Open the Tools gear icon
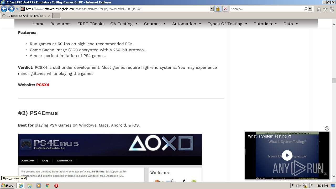336x189 pixels. coord(332,9)
